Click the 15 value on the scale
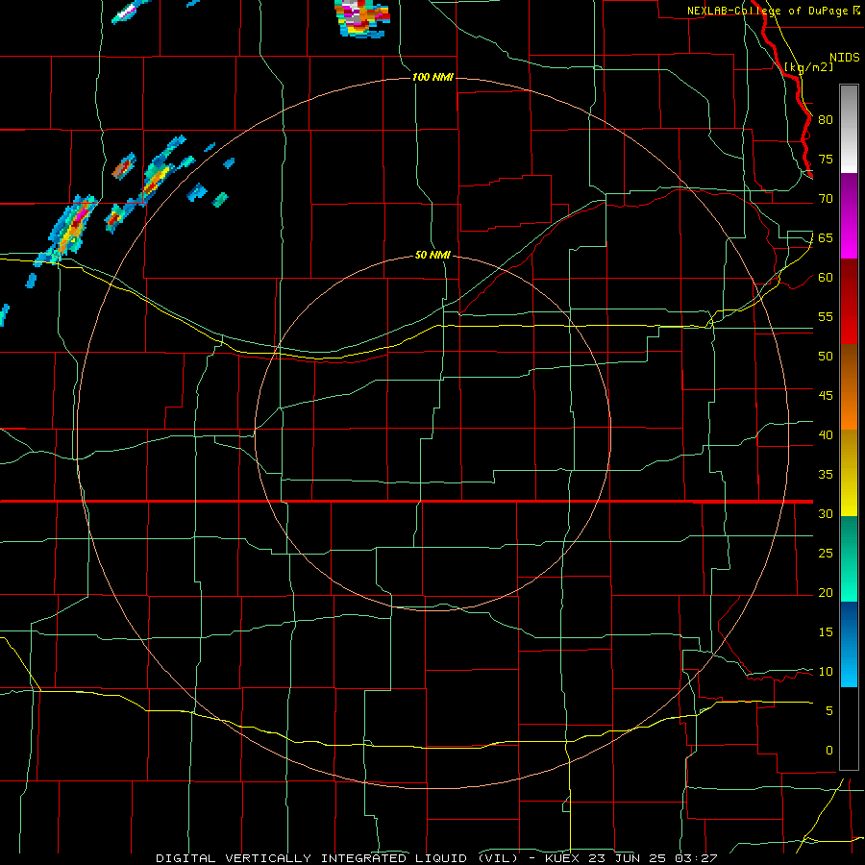This screenshot has height=865, width=865. (x=826, y=632)
